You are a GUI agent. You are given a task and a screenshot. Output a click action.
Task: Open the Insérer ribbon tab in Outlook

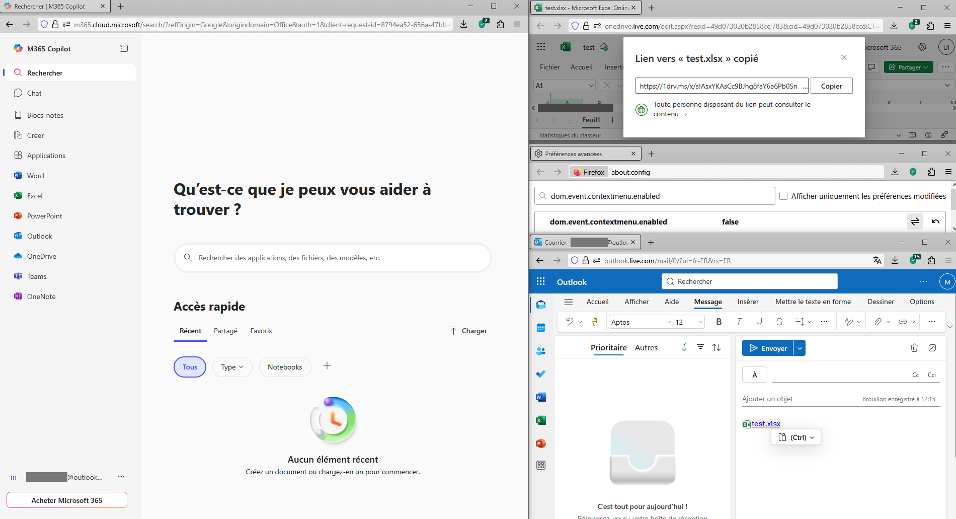tap(748, 302)
